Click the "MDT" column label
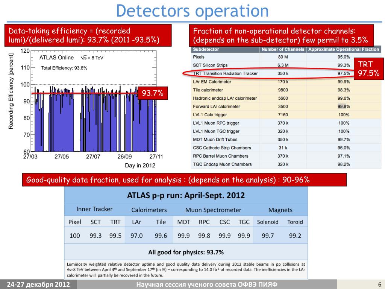The width and height of the screenshot is (385, 289). [x=183, y=222]
